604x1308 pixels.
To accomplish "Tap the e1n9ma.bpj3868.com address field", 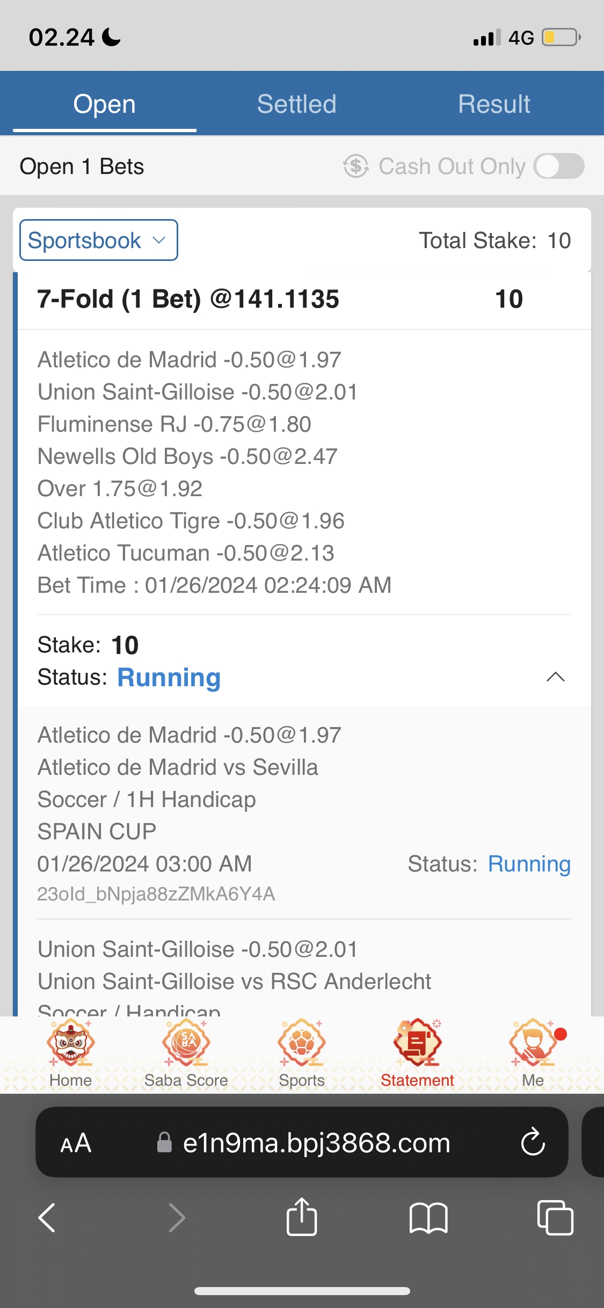I will point(316,1143).
